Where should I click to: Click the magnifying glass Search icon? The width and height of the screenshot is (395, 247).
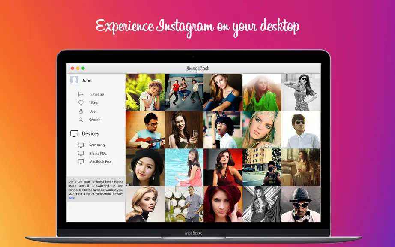[81, 120]
